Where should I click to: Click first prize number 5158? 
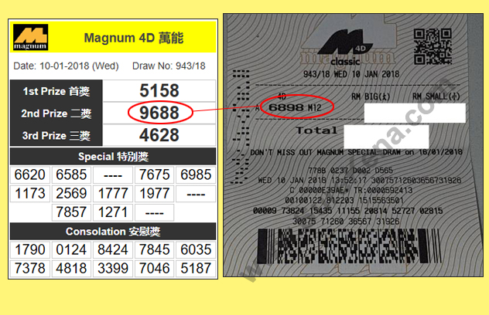tap(159, 90)
